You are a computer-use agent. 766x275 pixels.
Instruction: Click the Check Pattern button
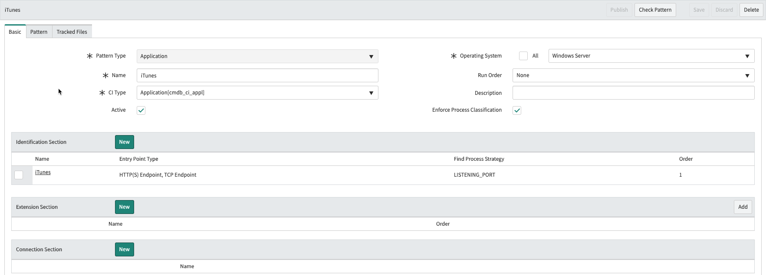pos(655,10)
